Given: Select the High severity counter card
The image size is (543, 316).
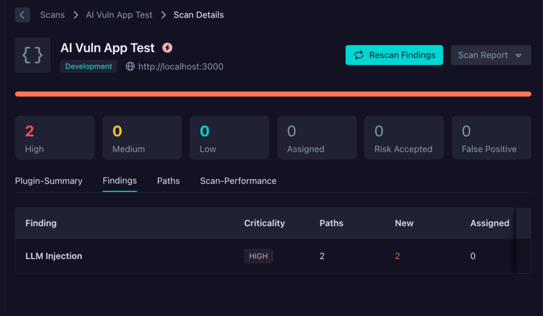Looking at the screenshot, I should tap(55, 137).
